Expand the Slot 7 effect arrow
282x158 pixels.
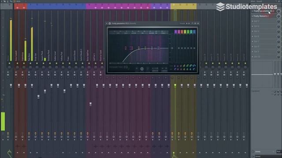pyautogui.click(x=252, y=41)
